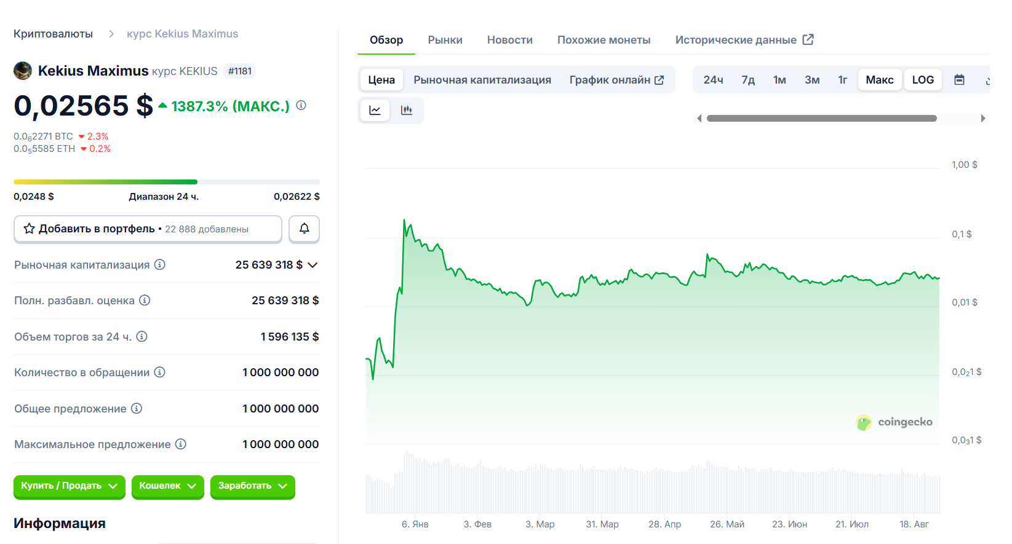The image size is (1012, 544).
Task: Switch chart to Цена mode
Action: pyautogui.click(x=381, y=80)
